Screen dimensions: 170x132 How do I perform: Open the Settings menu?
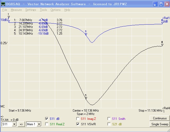point(31,10)
